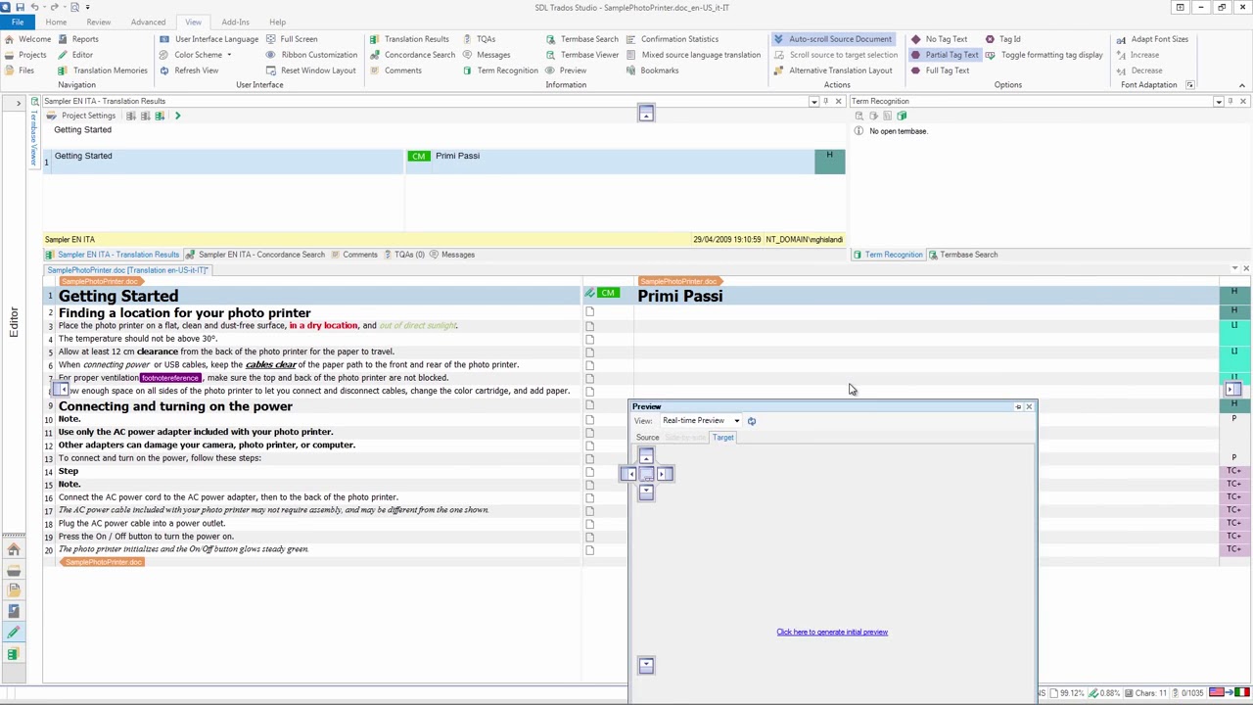Open Help ribbon tab

(277, 22)
